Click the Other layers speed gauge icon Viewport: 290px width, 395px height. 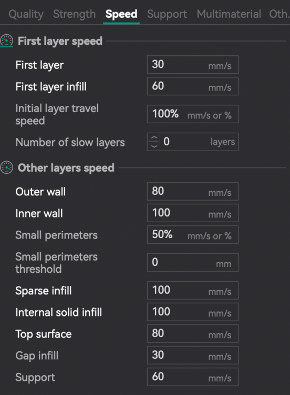pyautogui.click(x=6, y=167)
